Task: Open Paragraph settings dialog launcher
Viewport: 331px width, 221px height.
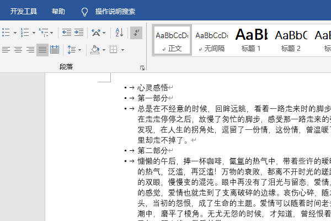Action: click(x=142, y=68)
